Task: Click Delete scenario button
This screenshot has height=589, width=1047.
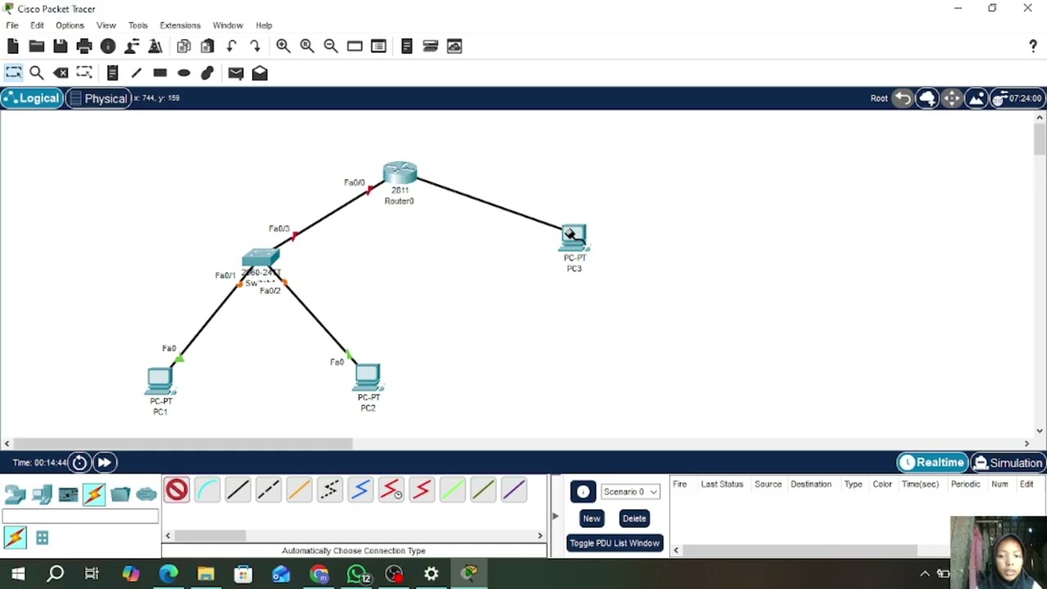Action: [x=634, y=519]
